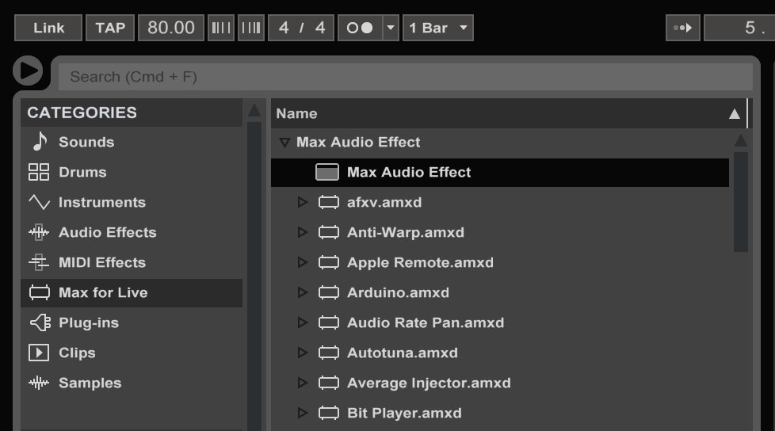Toggle the follow playback arrow button
The width and height of the screenshot is (775, 431).
click(682, 28)
